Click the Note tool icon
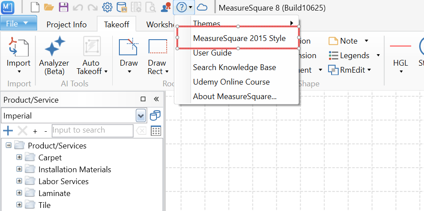Viewport: 424px width, 211px height. click(x=333, y=41)
